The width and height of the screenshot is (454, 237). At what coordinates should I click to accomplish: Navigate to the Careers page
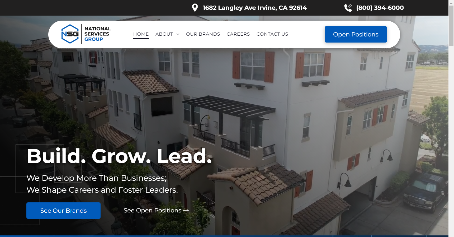tap(238, 34)
